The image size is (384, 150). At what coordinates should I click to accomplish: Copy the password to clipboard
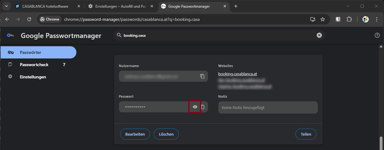[x=203, y=107]
